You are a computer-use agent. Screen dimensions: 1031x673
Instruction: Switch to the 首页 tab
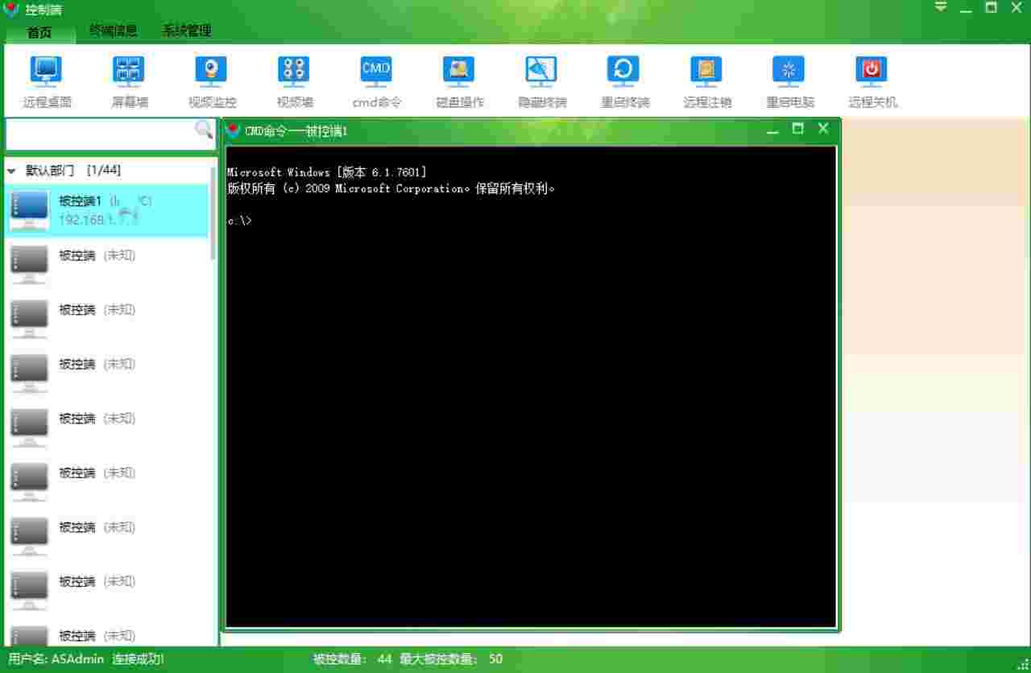[39, 32]
